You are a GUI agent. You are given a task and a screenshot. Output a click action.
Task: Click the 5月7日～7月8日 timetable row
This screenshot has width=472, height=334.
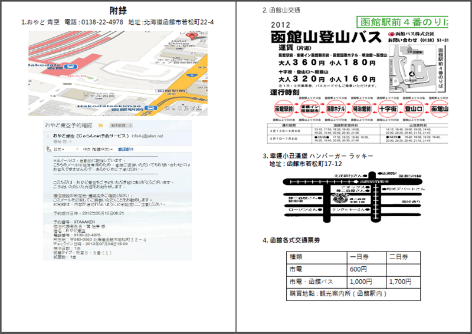click(x=358, y=138)
